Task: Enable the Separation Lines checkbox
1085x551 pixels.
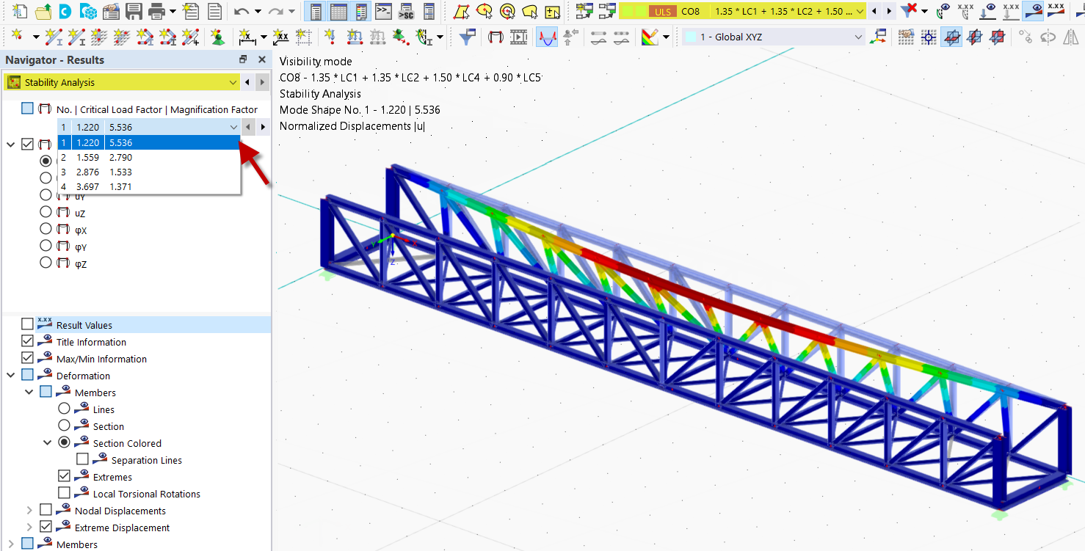Action: 83,459
